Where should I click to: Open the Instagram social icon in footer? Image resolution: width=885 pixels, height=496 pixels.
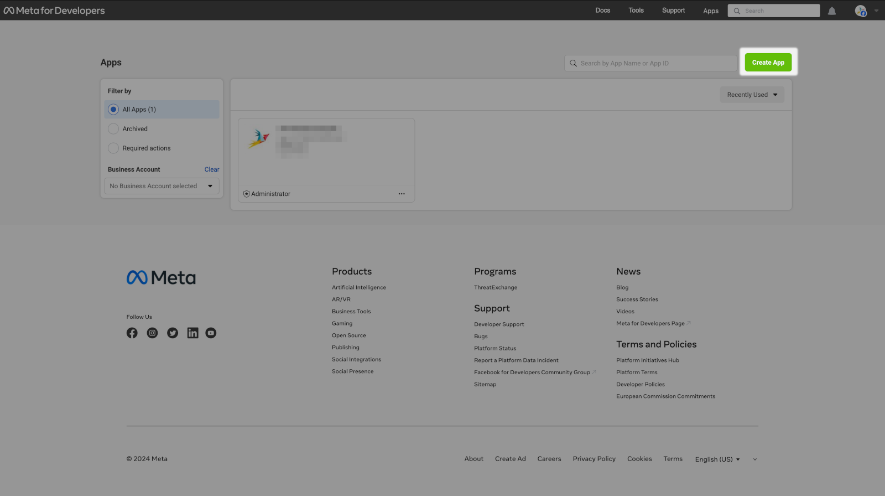[152, 333]
